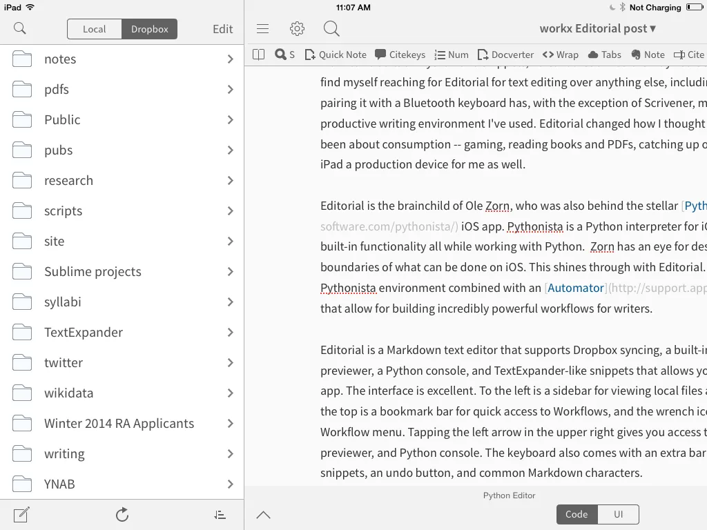Tap the misspelled word Zorn after Ole
Screen dimensions: 707x530
point(497,206)
